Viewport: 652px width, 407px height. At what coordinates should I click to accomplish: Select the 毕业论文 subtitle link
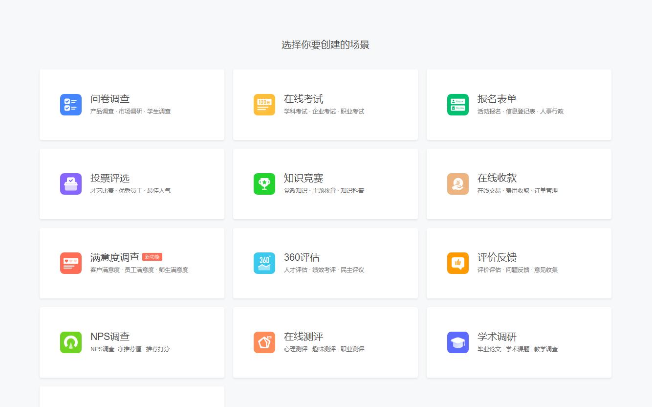pos(488,349)
